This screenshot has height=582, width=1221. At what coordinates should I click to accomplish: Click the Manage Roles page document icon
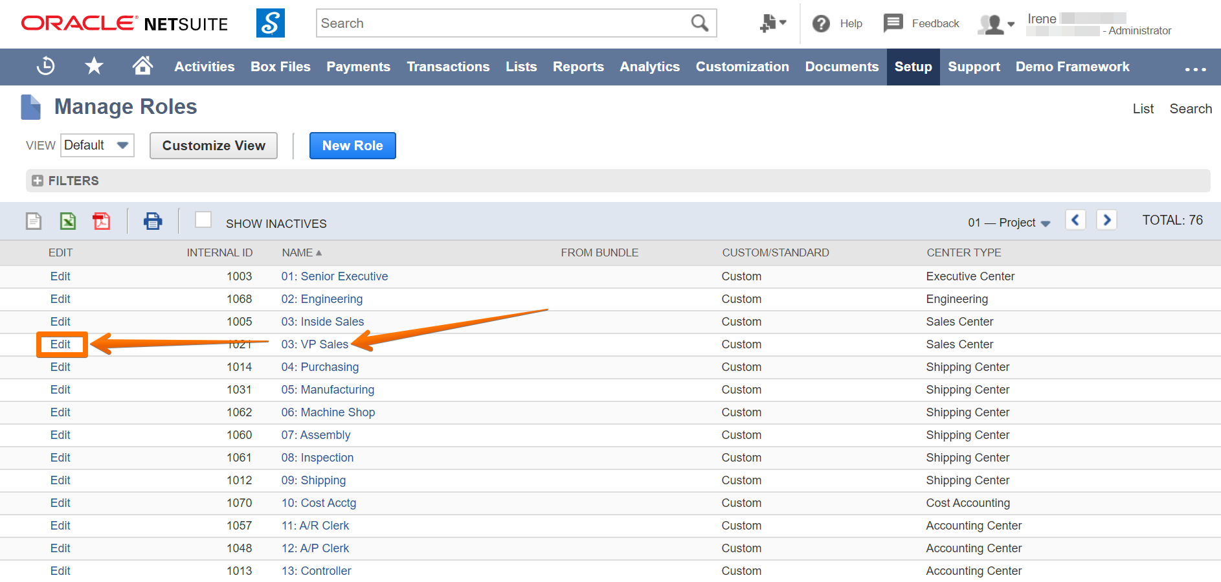[x=30, y=107]
